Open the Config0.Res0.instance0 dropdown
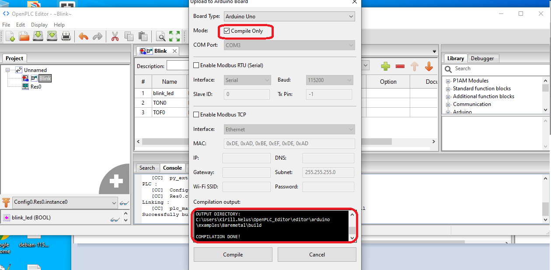This screenshot has width=551, height=270. tap(65, 202)
